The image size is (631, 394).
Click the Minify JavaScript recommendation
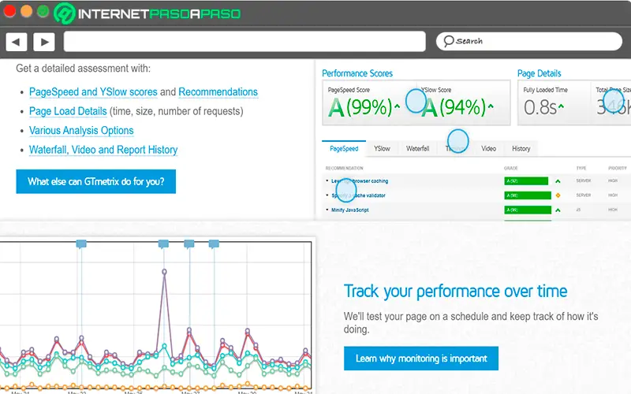tap(350, 210)
